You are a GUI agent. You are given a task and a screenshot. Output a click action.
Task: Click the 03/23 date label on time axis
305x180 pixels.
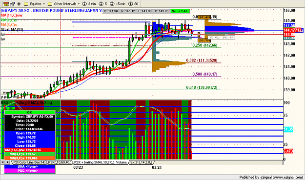pyautogui.click(x=78, y=167)
